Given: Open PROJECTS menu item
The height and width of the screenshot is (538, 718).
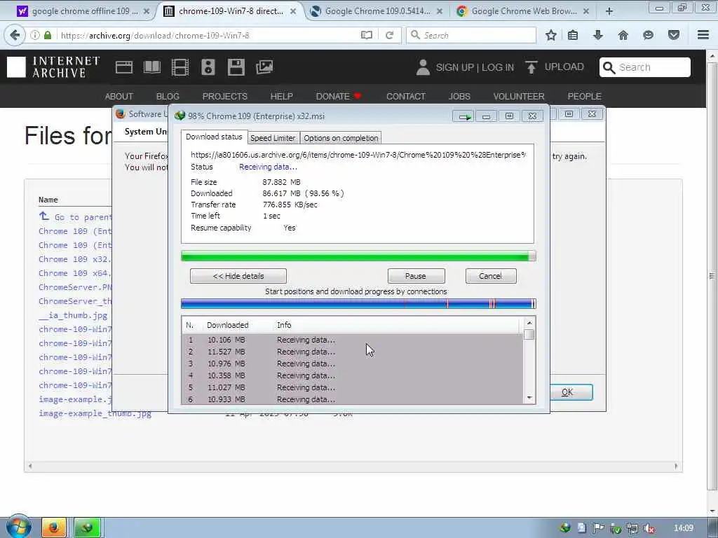Looking at the screenshot, I should point(225,96).
